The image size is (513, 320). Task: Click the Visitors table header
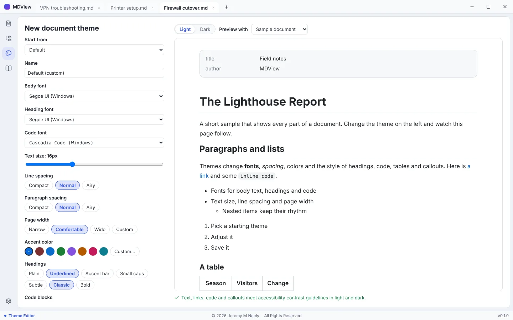click(x=247, y=283)
